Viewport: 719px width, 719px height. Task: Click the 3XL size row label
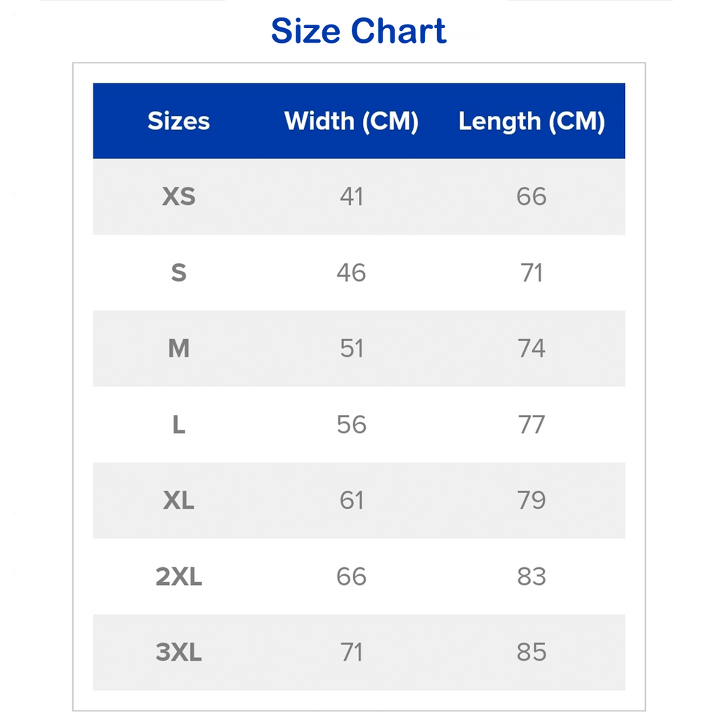point(179,652)
